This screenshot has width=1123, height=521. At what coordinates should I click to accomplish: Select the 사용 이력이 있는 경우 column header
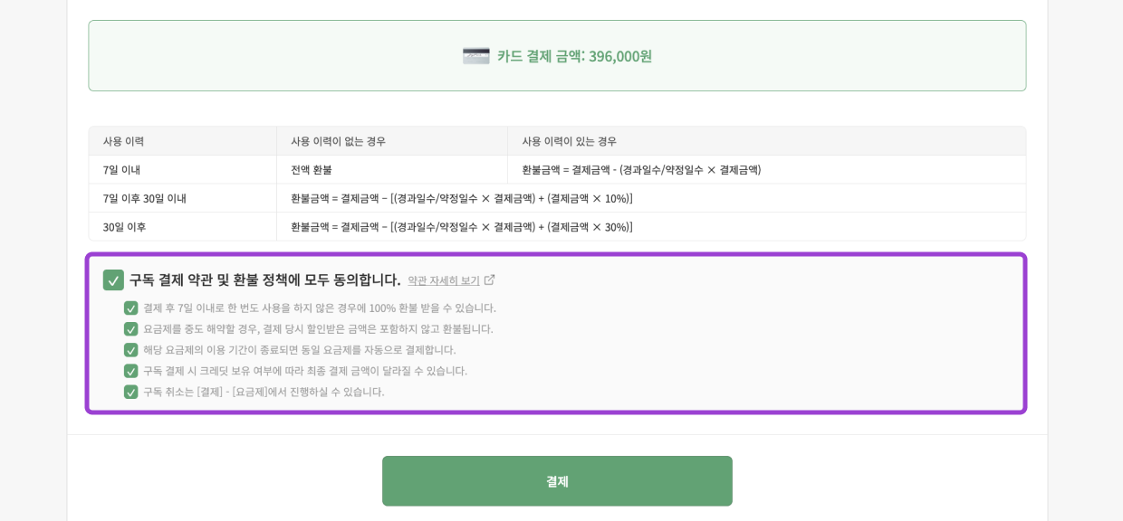(x=569, y=141)
